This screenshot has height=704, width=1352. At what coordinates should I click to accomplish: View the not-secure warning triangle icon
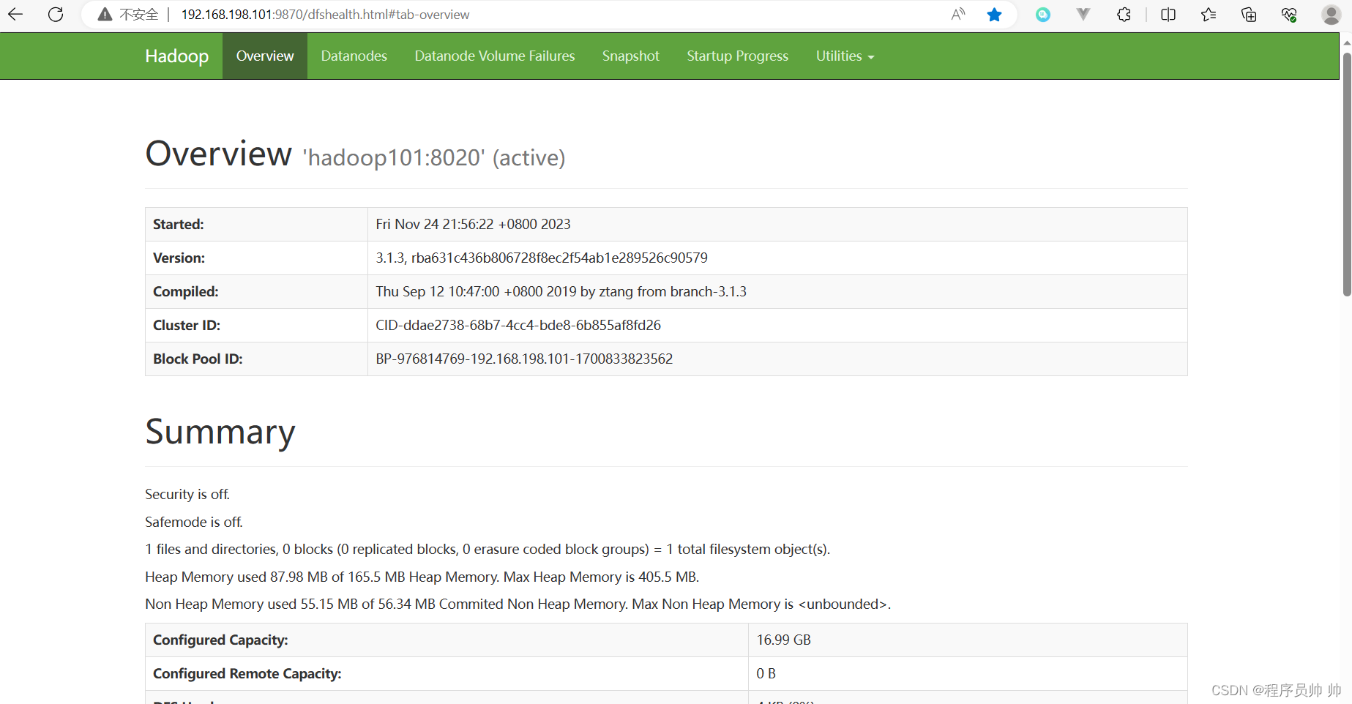click(x=105, y=15)
